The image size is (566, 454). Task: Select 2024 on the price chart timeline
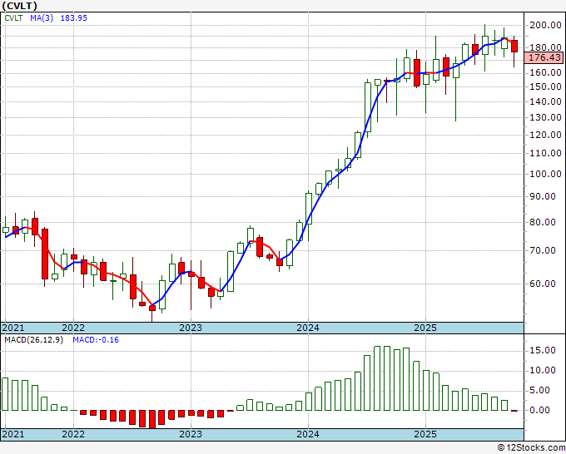pyautogui.click(x=308, y=328)
